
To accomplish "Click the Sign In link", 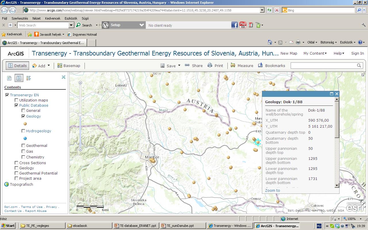I will (357, 53).
